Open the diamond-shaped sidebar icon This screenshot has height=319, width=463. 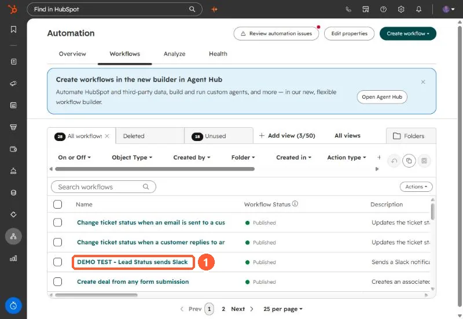(x=13, y=214)
